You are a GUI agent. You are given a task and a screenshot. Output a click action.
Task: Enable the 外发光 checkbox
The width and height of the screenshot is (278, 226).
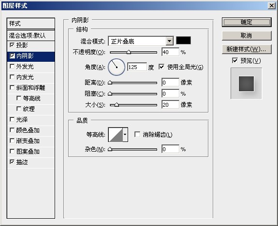tap(12, 67)
